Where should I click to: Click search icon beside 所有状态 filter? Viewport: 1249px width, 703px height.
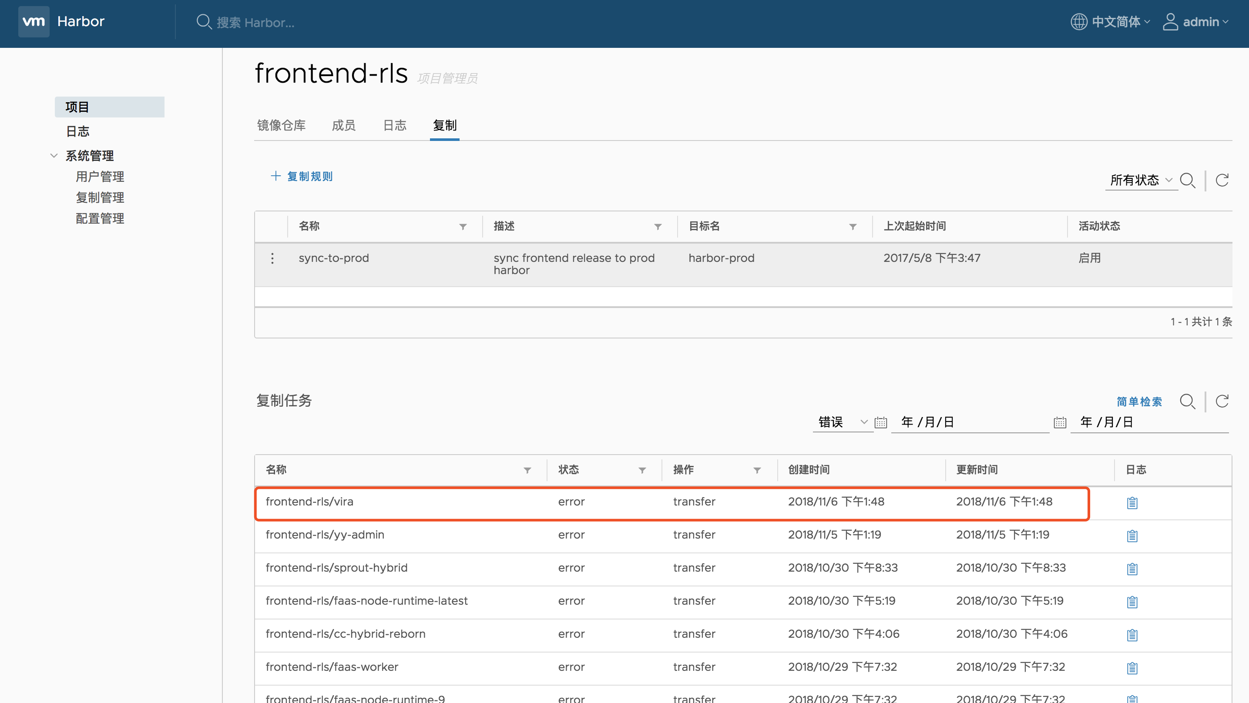click(1187, 181)
